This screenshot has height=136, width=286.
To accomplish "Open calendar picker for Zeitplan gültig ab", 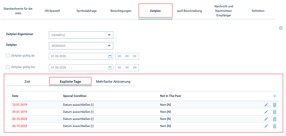I will point(110,56).
